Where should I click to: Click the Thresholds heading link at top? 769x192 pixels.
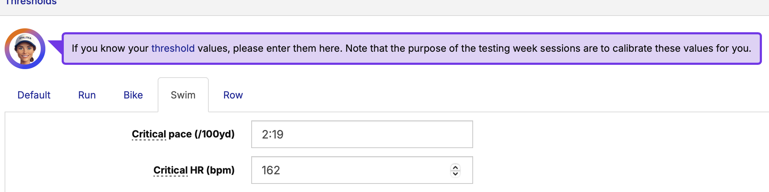pyautogui.click(x=31, y=3)
